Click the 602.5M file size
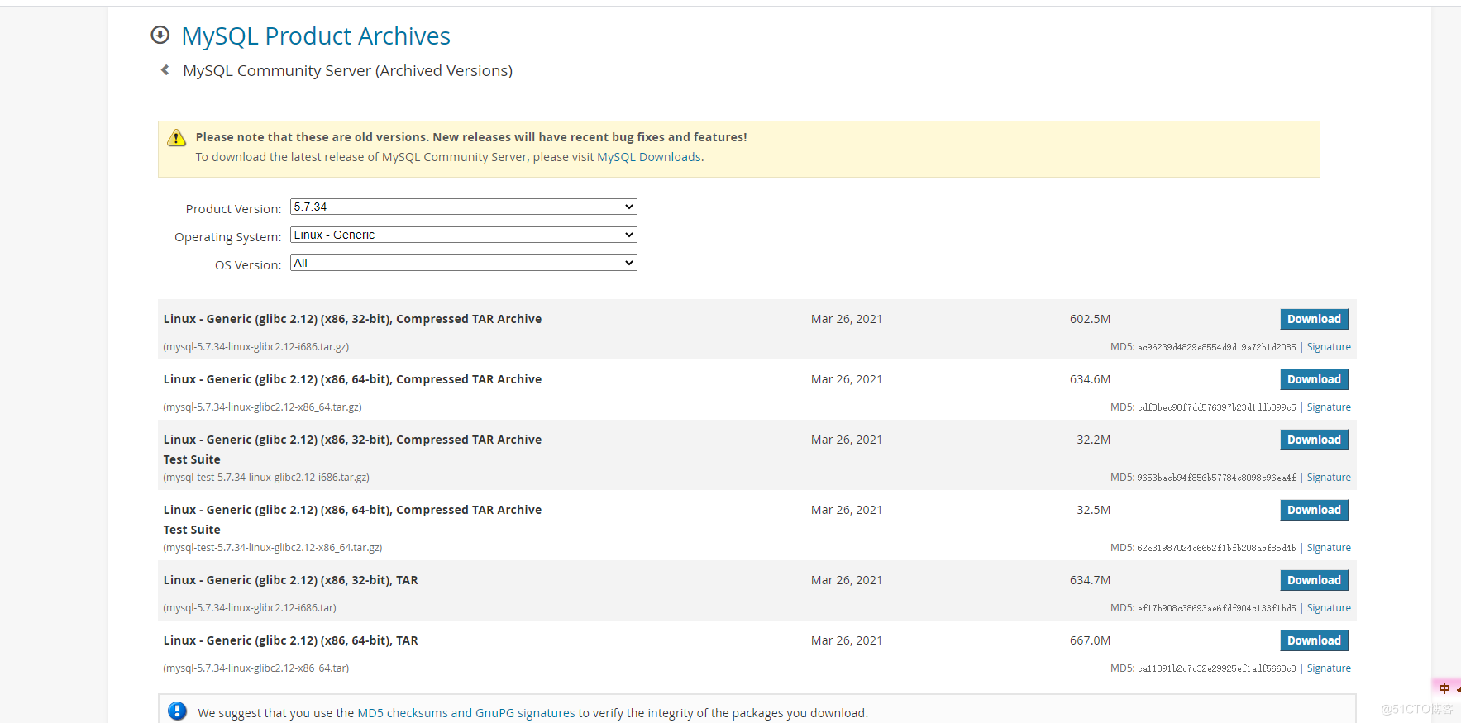1461x723 pixels. [1090, 319]
